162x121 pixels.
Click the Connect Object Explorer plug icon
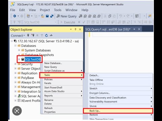28,35
